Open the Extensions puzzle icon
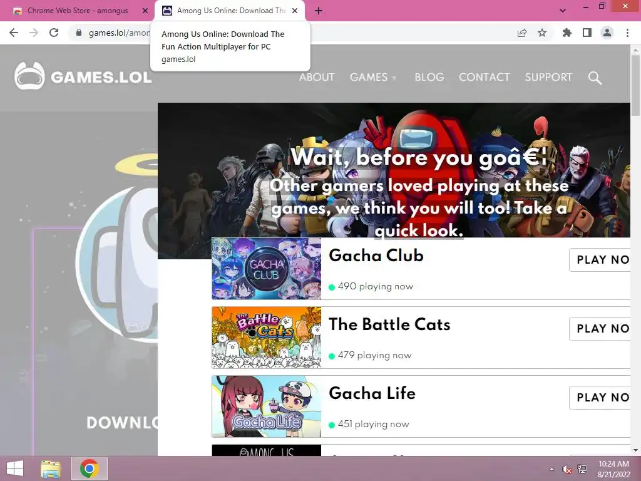 (567, 33)
